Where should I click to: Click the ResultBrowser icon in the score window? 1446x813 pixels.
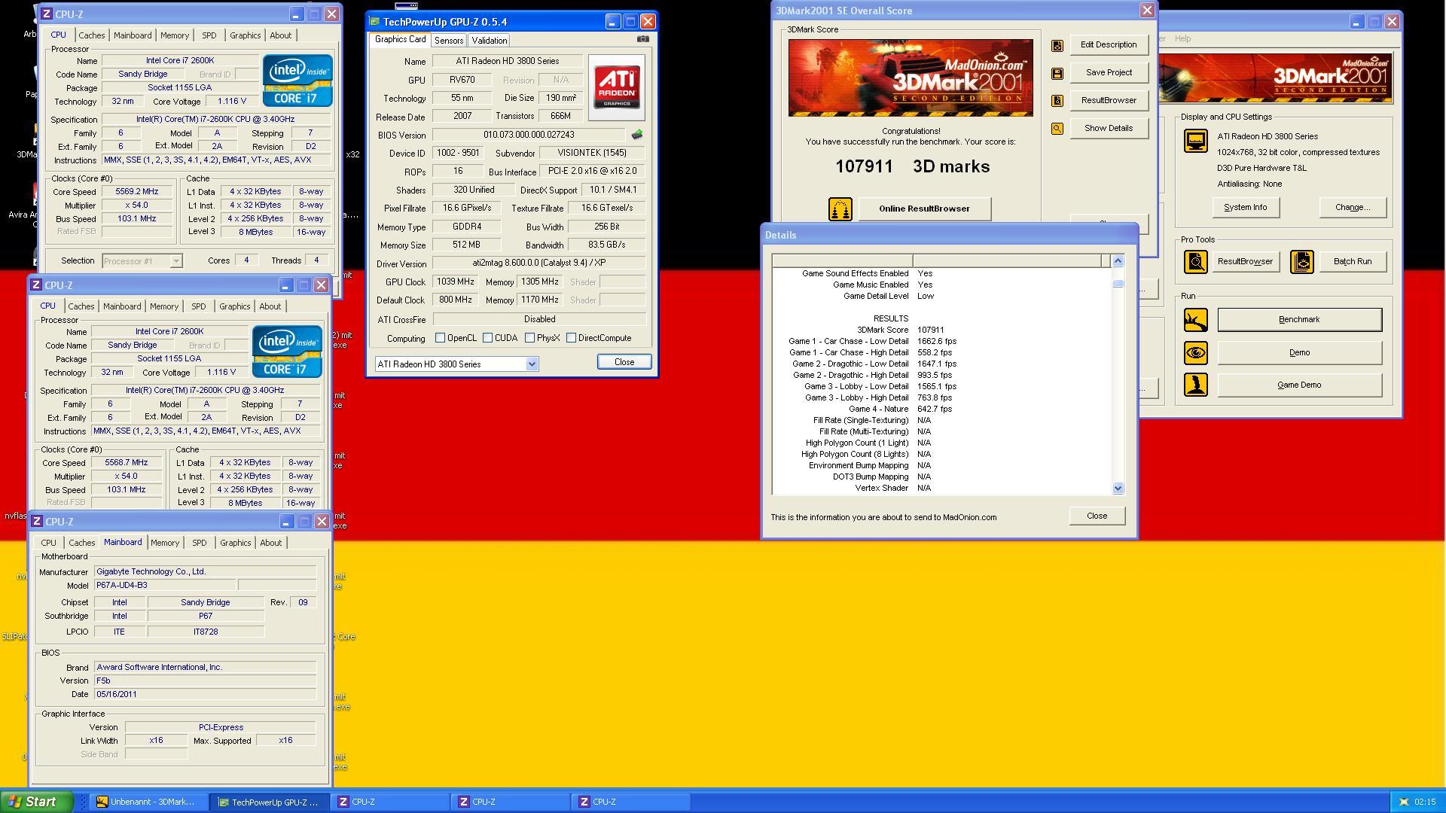(x=1057, y=101)
